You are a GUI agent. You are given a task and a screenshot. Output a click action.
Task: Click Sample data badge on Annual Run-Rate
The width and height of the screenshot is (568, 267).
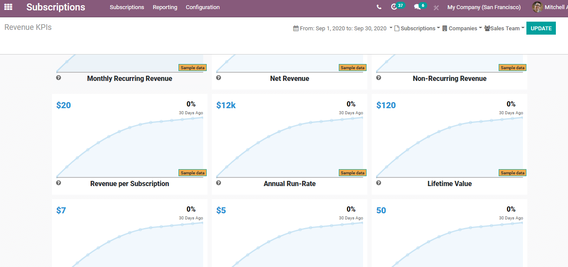coord(353,173)
